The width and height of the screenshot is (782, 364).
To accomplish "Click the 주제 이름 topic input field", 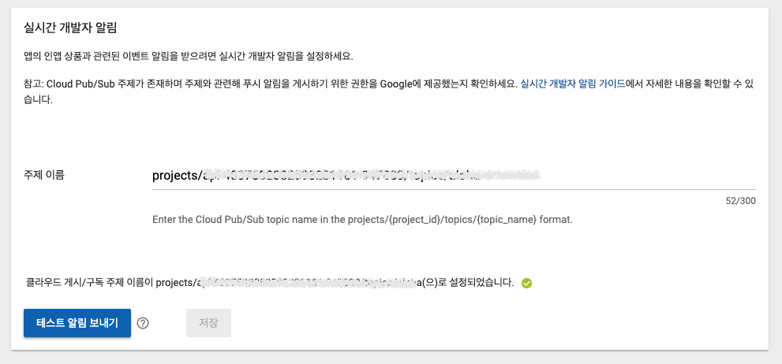I will pos(454,176).
